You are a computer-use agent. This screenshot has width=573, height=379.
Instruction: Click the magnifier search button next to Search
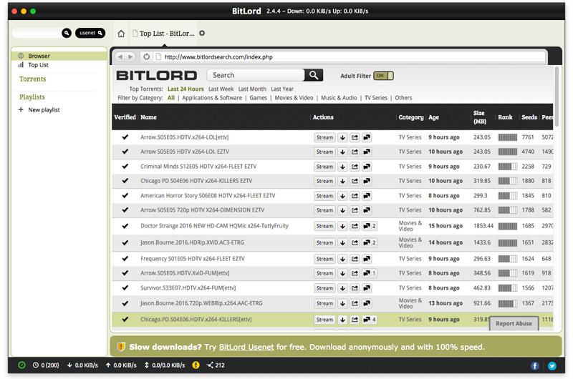click(314, 75)
